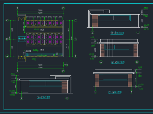Image resolution: width=153 pixels, height=114 pixels.
Task: Select the 女卫 room label in the floor plan
Action: (42, 30)
